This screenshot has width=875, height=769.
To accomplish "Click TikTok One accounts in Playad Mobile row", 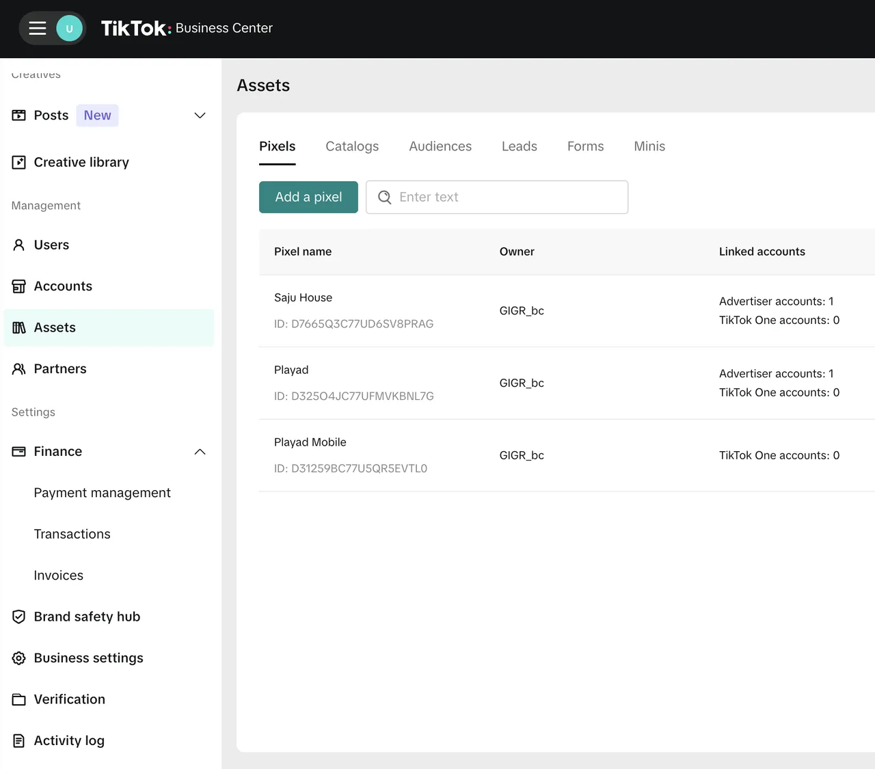I will click(x=779, y=455).
